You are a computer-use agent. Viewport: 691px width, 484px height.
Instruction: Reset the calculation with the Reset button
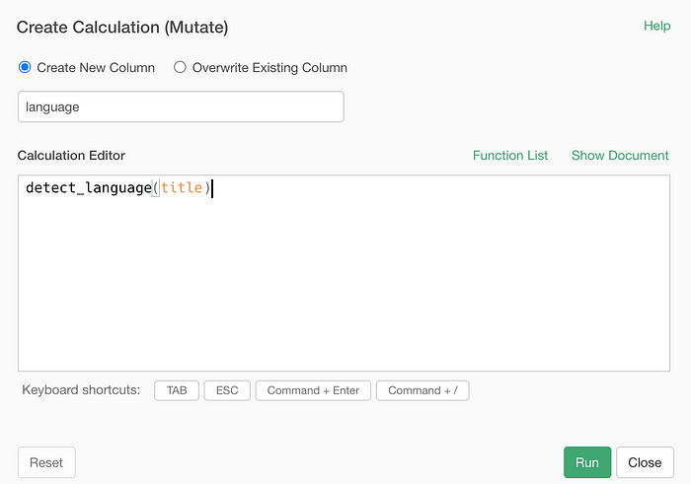46,462
